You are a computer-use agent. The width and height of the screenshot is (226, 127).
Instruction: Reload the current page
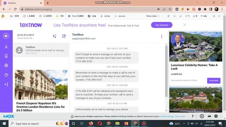(x=15, y=9)
